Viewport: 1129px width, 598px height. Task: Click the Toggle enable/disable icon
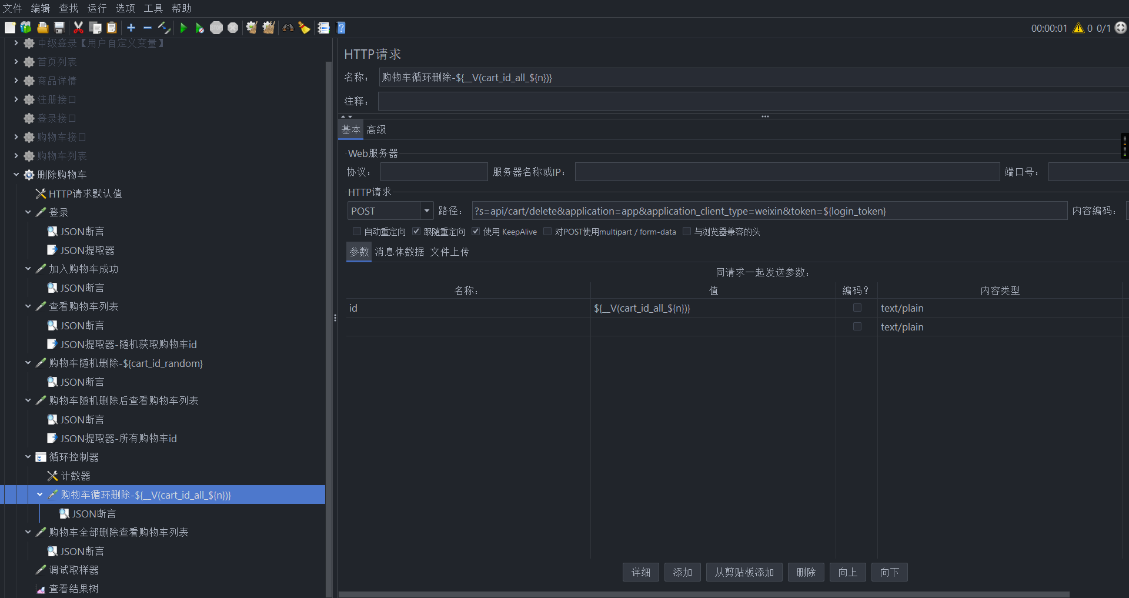pos(164,28)
